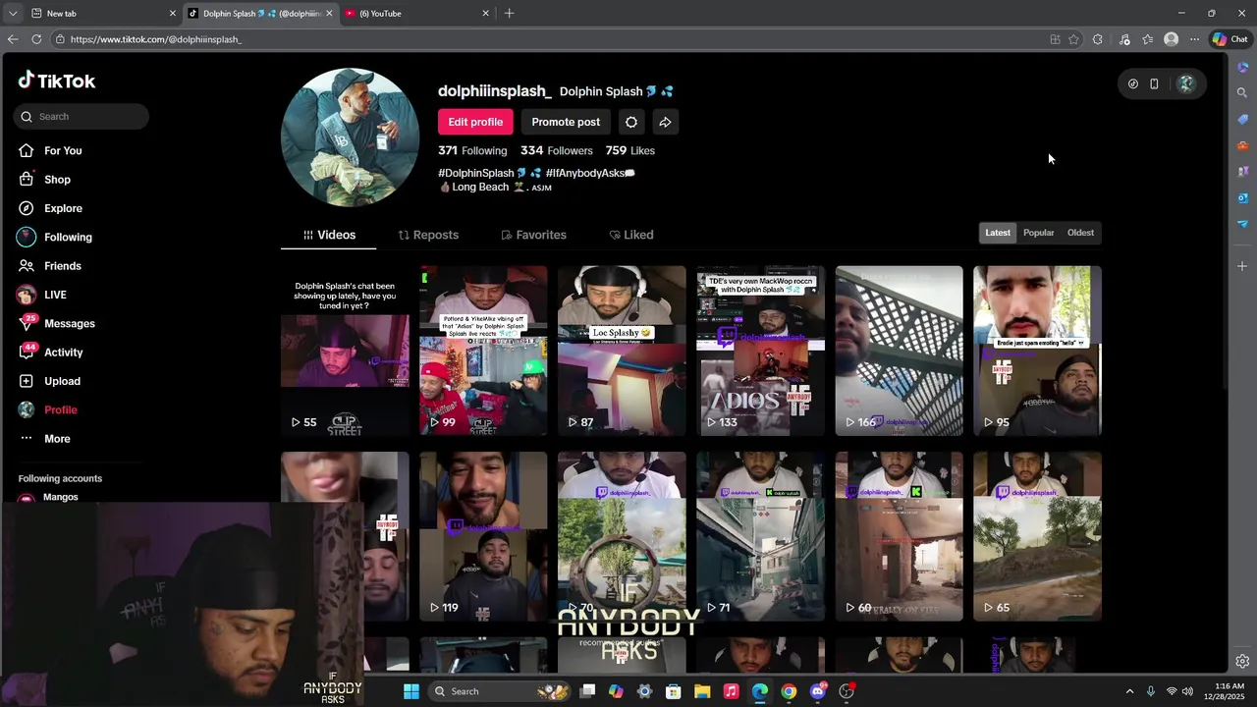The height and width of the screenshot is (707, 1257).
Task: Open Edge sidebar search icon
Action: click(1242, 92)
